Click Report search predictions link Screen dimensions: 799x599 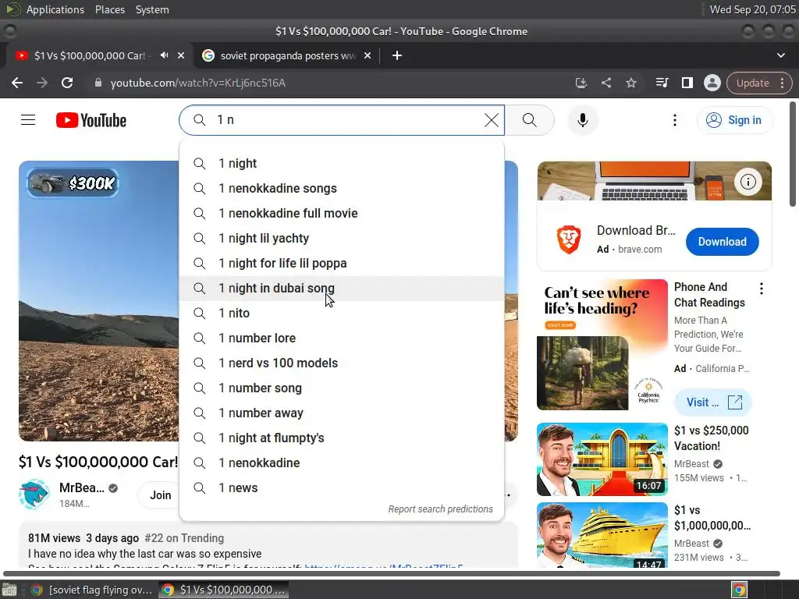point(440,509)
